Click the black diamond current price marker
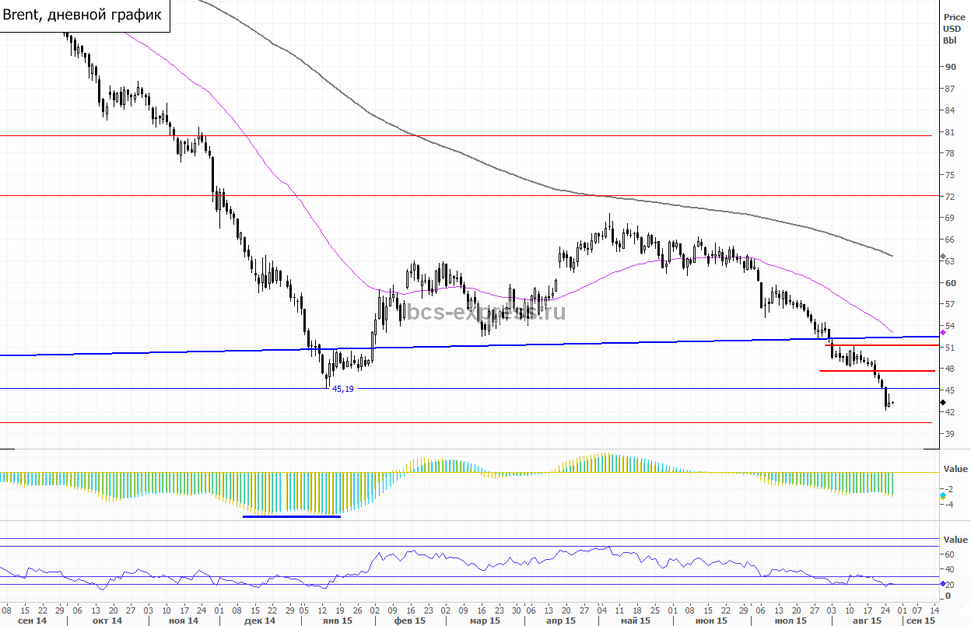 point(943,403)
